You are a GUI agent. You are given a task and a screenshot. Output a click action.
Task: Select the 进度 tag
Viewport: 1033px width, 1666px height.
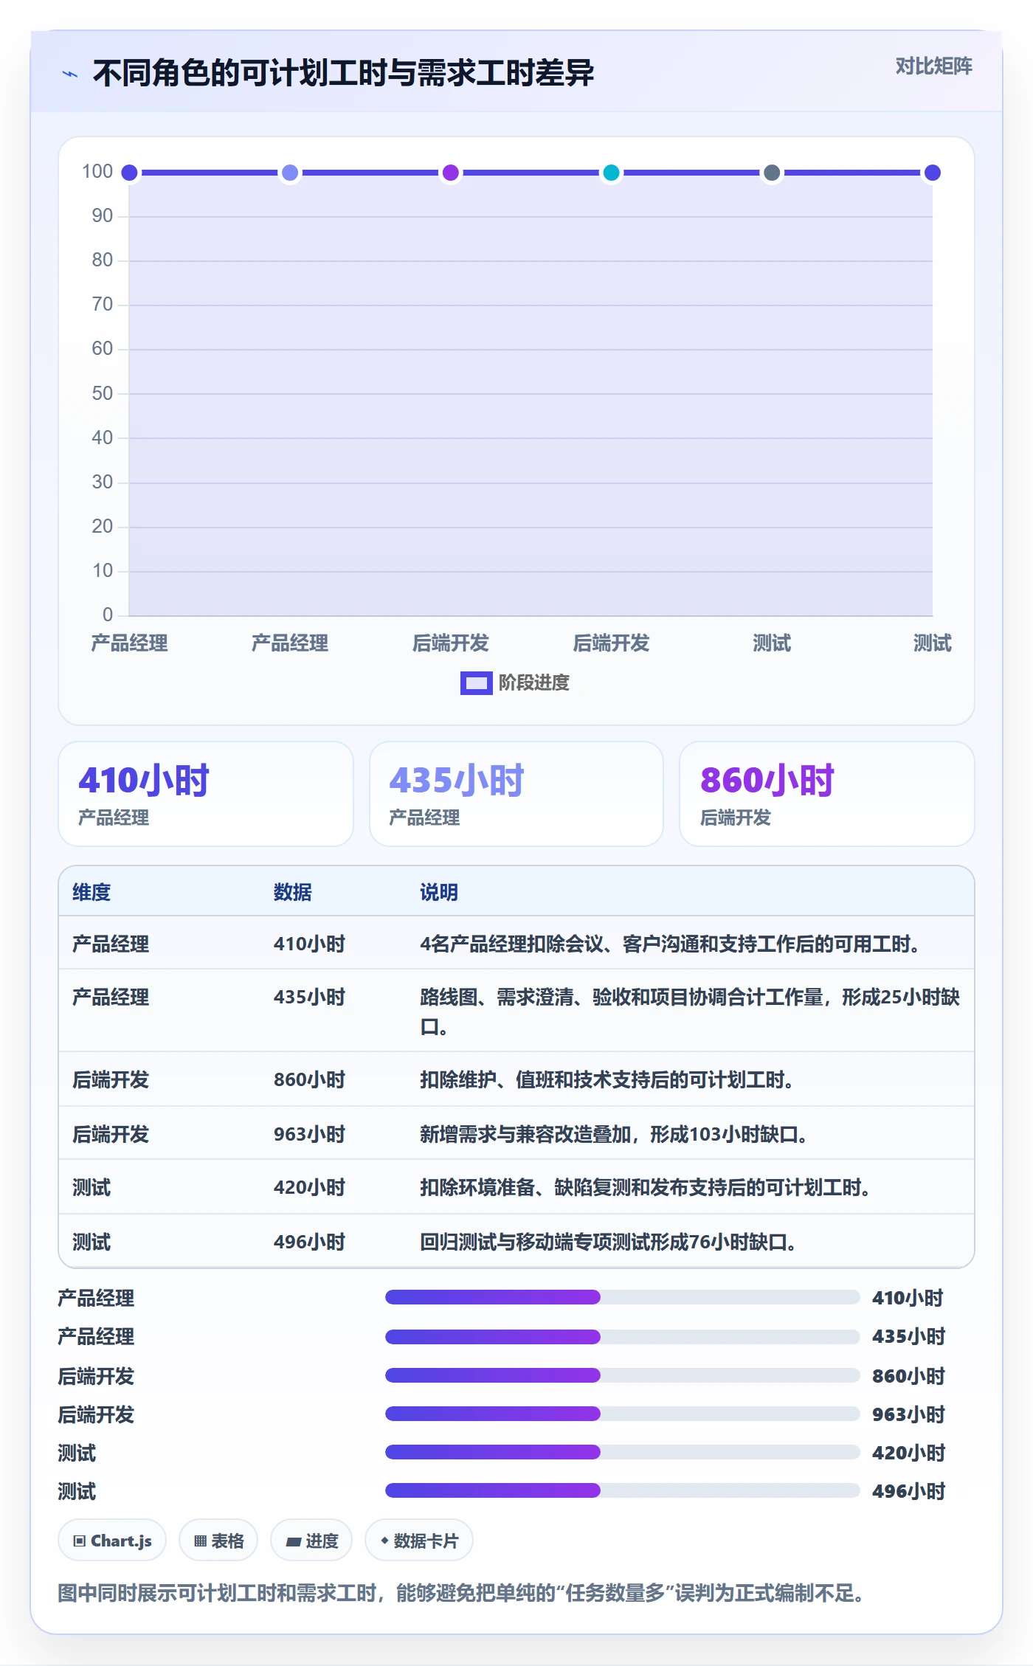pyautogui.click(x=311, y=1541)
